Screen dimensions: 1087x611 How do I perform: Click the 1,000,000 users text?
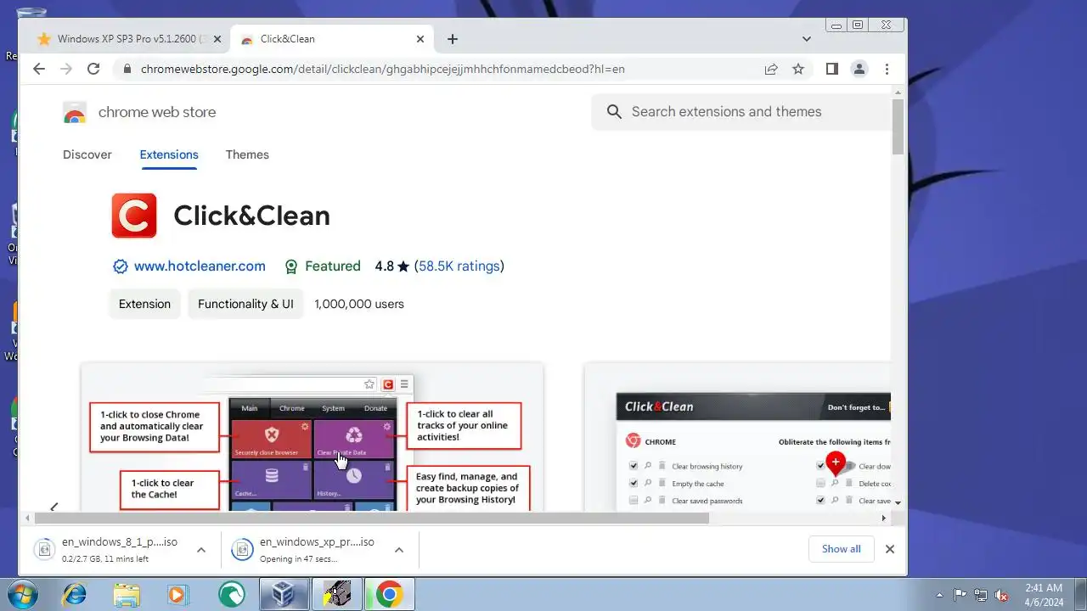359,304
